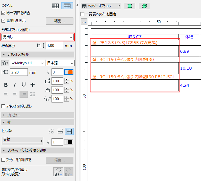Image resolution: width=201 pixels, height=181 pixels.
Task: Click the font size 2.20 field
Action: 19,72
